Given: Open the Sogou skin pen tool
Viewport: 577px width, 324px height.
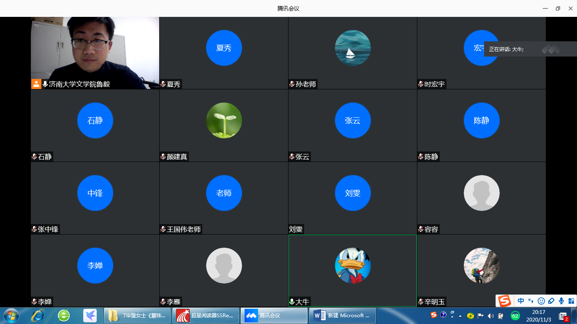Looking at the screenshot, I should [551, 301].
